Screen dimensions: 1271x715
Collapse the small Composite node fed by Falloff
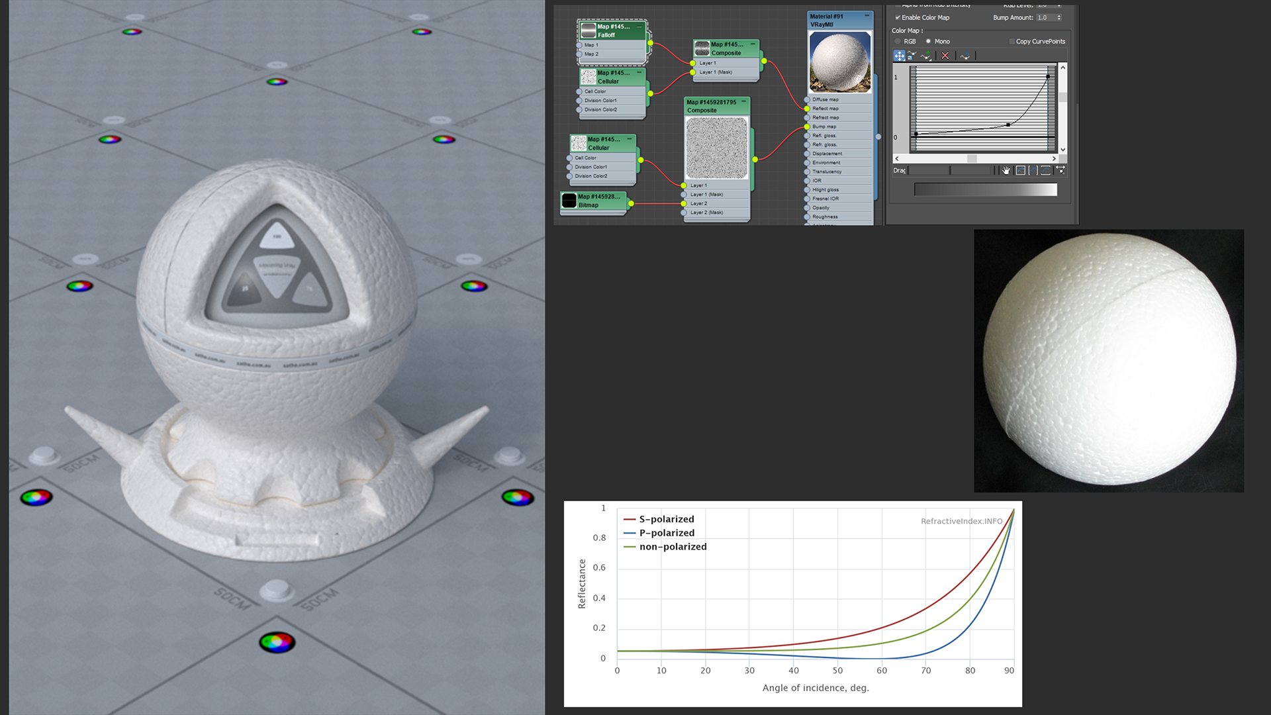click(753, 44)
